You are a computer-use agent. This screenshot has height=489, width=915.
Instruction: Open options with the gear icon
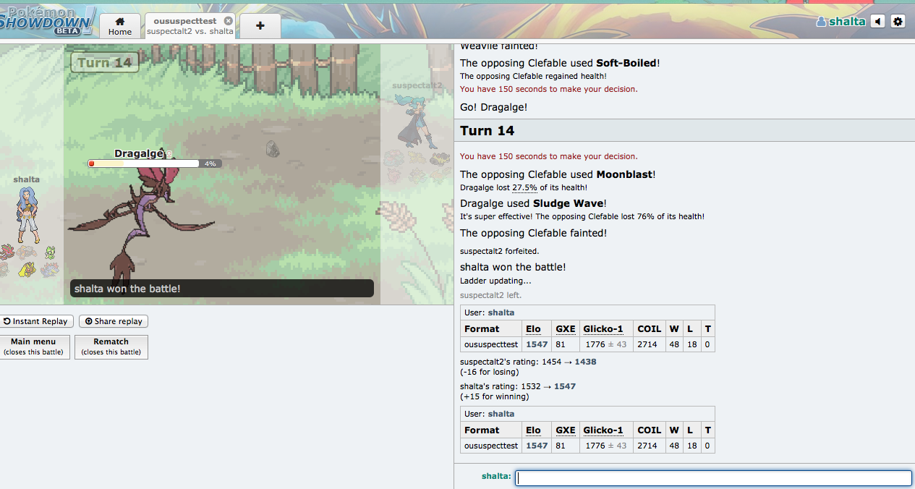(898, 21)
